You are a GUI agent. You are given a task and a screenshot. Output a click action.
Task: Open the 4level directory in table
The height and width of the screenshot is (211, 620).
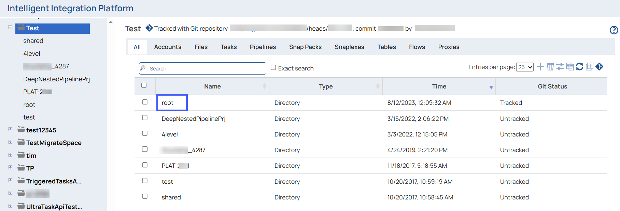point(170,134)
